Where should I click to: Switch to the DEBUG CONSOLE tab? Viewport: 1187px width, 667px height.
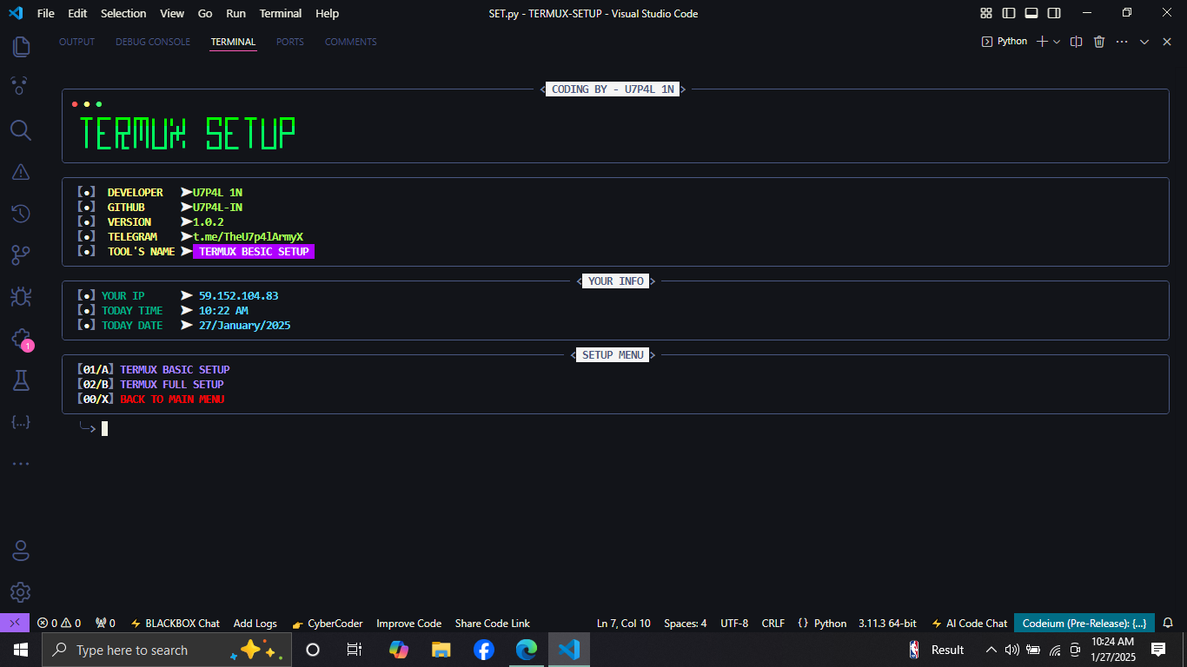click(153, 42)
